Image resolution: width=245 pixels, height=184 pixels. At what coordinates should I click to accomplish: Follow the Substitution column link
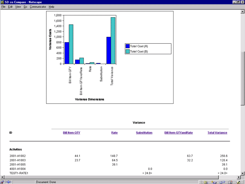[144, 132]
